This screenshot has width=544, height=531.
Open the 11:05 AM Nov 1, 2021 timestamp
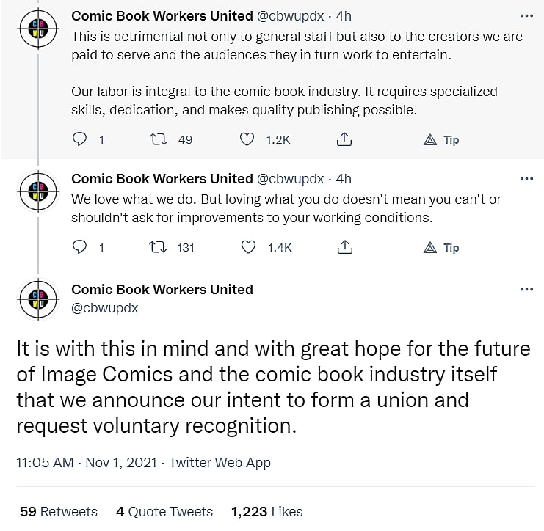point(87,463)
